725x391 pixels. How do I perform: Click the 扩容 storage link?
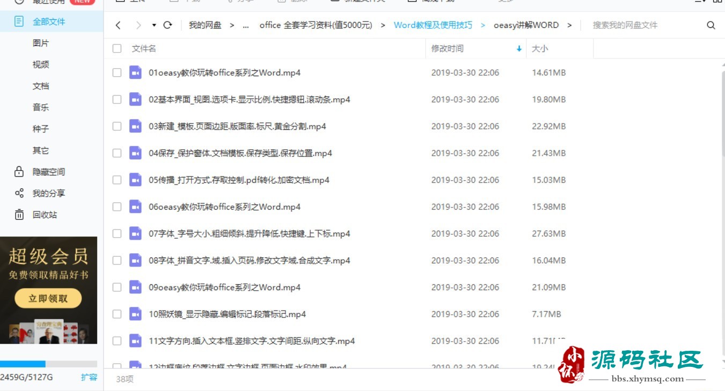(89, 377)
